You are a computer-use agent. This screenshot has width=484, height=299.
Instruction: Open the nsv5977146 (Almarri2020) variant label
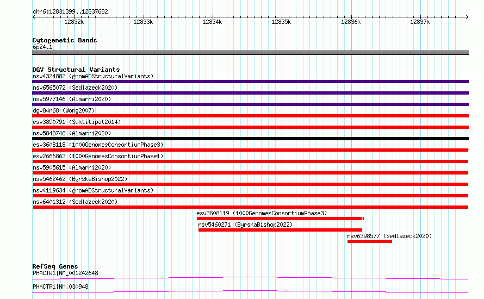[x=72, y=99]
